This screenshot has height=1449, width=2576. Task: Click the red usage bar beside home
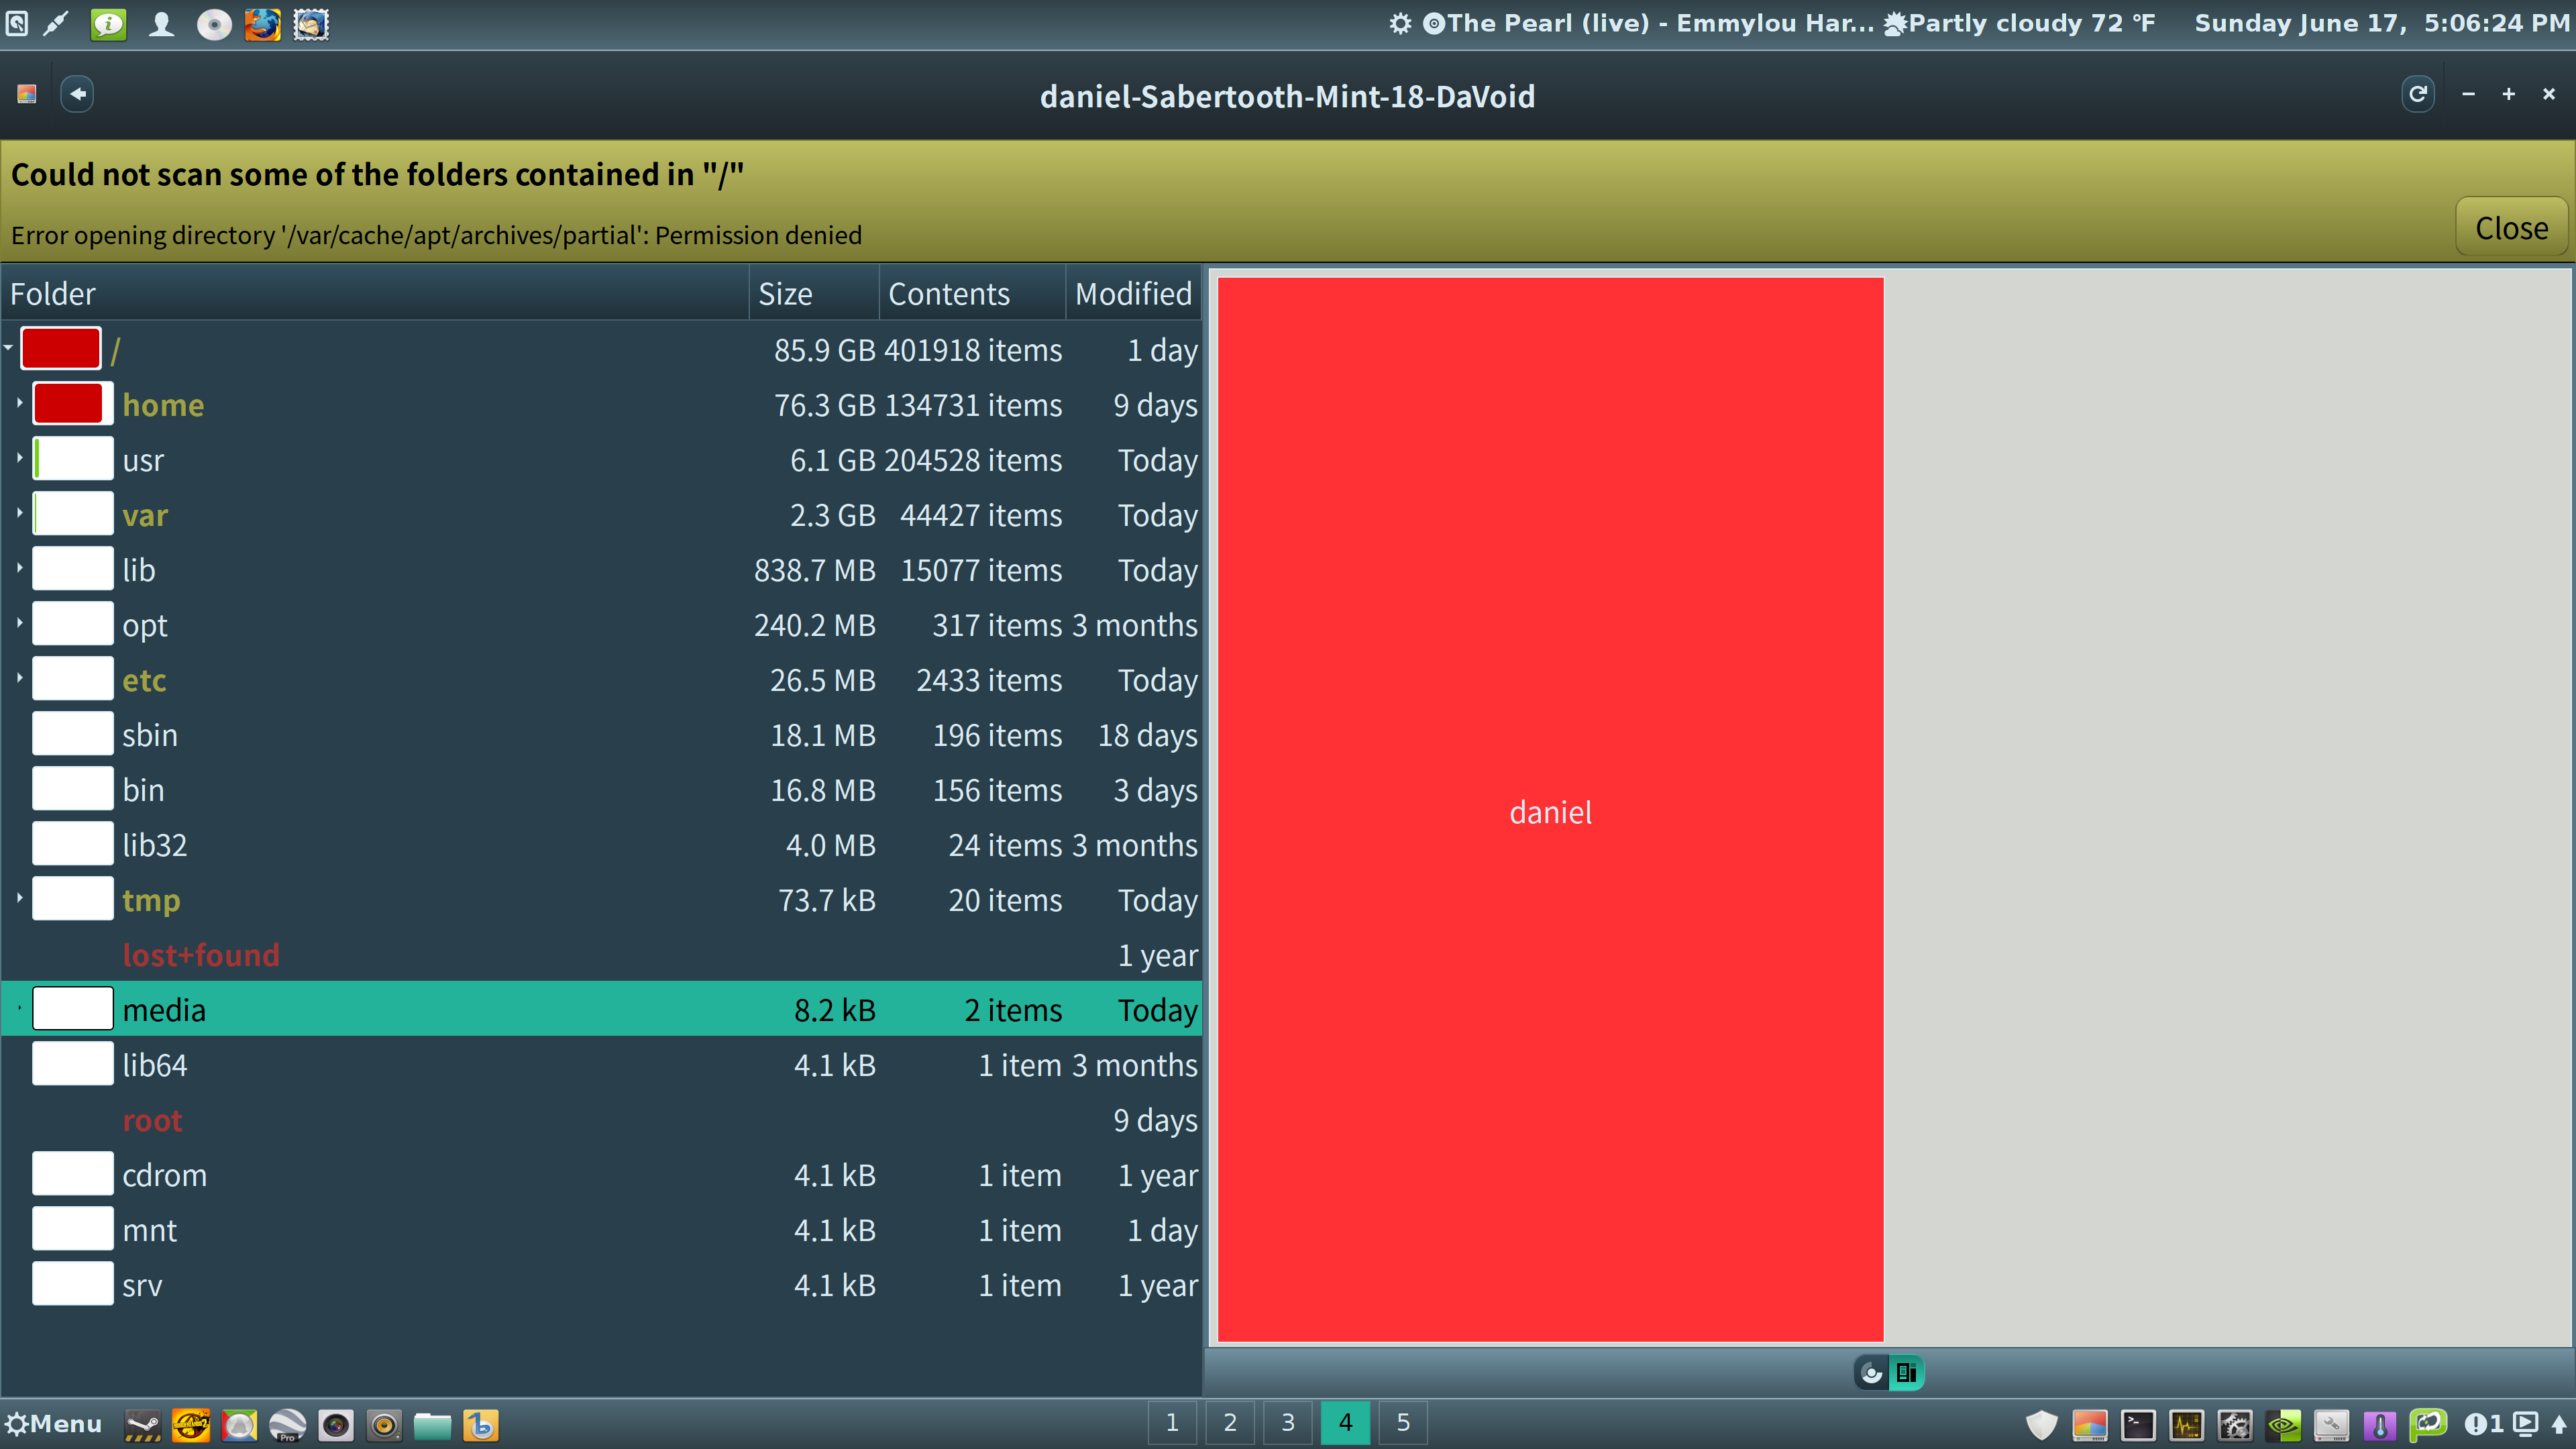click(72, 404)
